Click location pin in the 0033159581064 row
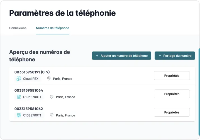 pos(52,97)
